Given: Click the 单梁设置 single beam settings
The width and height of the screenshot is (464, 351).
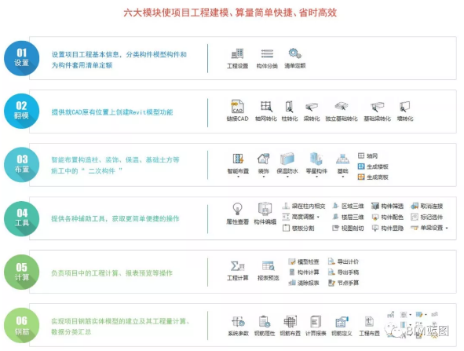Looking at the screenshot, I should 427,228.
